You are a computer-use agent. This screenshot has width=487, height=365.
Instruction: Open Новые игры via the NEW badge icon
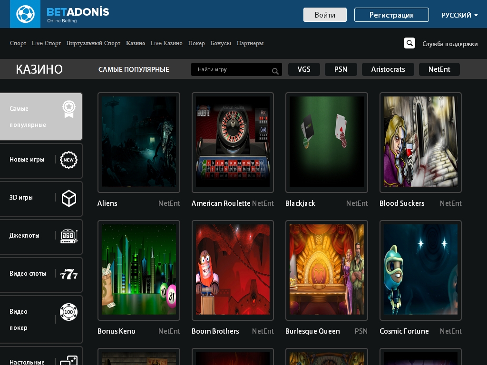pos(68,160)
